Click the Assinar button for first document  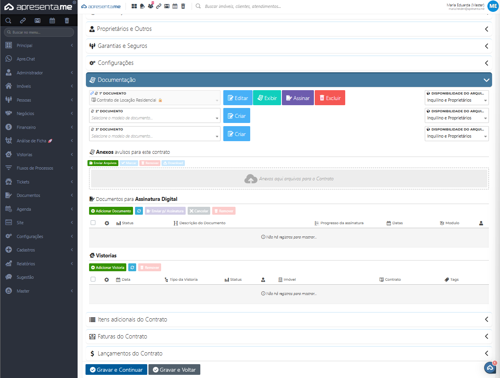298,98
